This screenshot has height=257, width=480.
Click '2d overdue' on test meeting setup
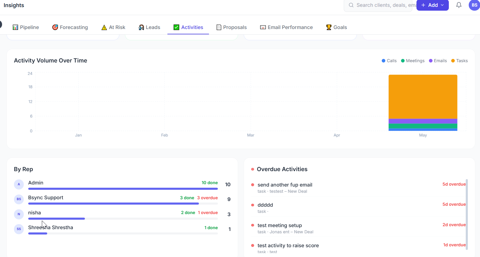pos(454,225)
